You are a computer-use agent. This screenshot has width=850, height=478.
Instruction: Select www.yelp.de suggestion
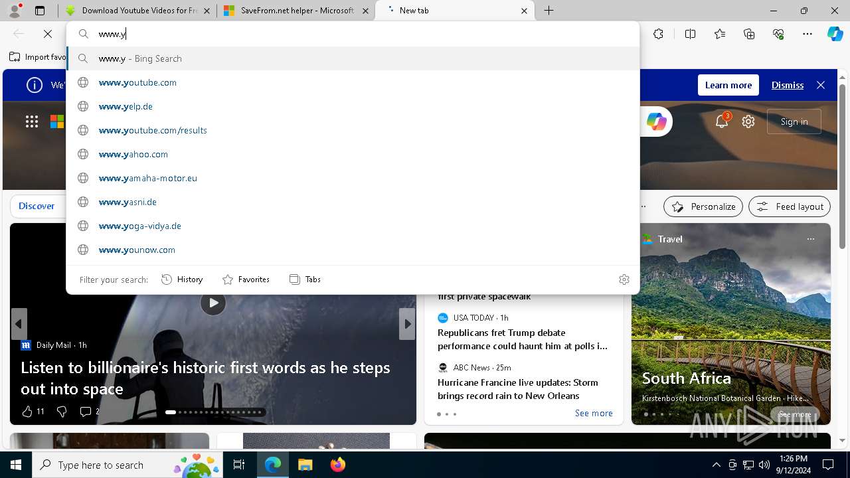[353, 106]
